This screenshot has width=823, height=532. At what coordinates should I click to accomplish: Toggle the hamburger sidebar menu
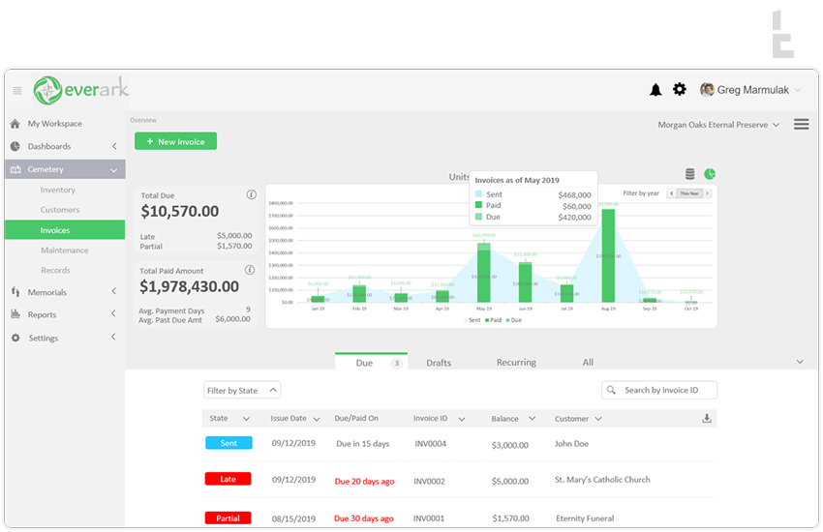coord(17,91)
